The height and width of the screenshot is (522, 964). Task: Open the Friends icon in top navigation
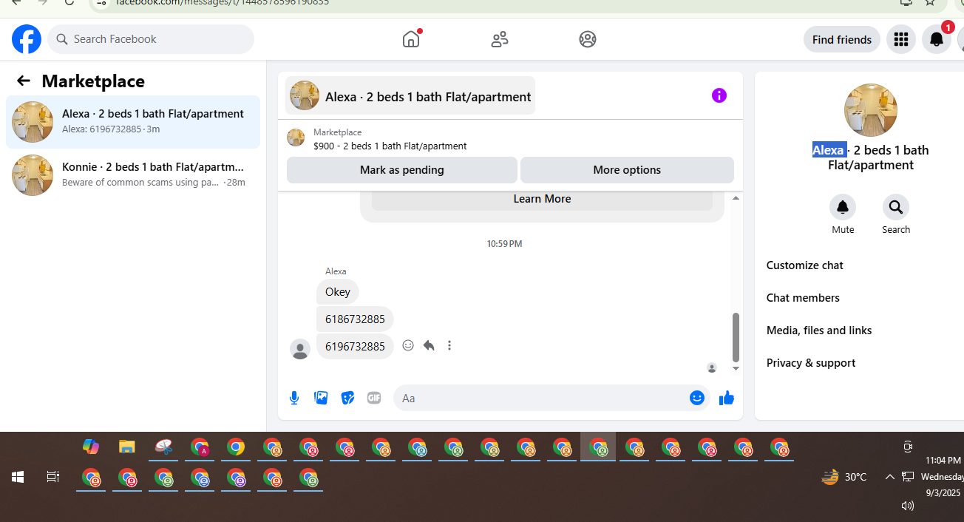[500, 39]
